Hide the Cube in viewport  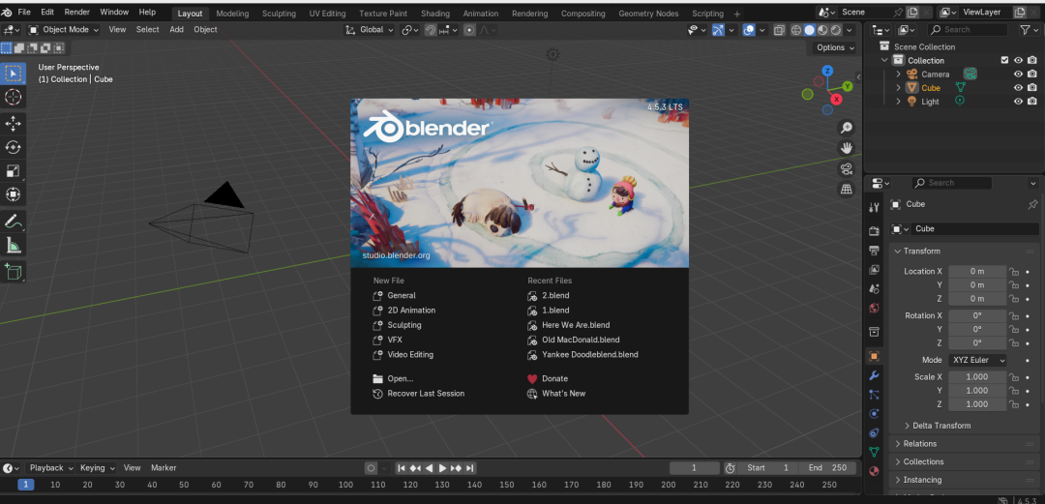[1018, 87]
